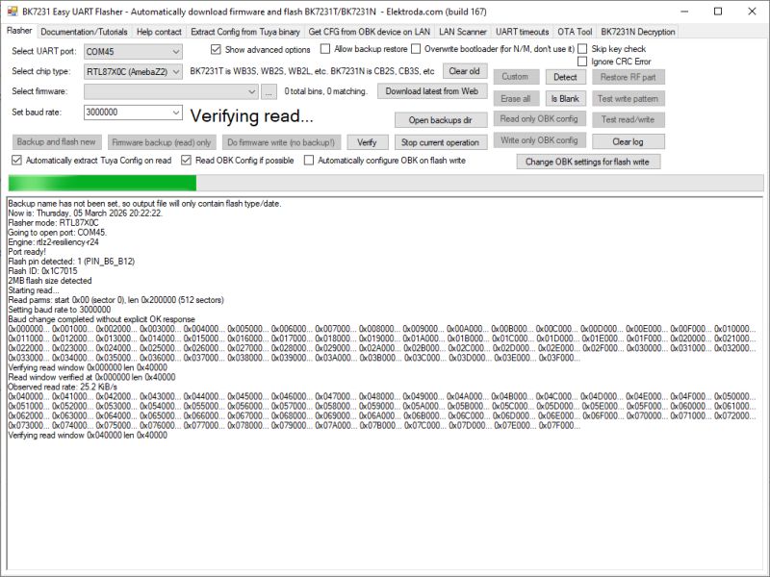Click the firmware browse "..." button
Image resolution: width=770 pixels, height=577 pixels.
coord(269,92)
